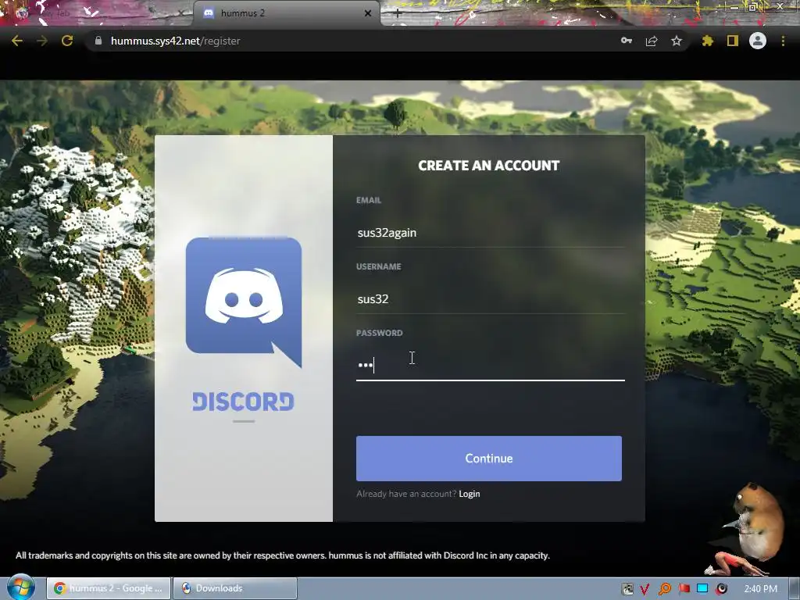The height and width of the screenshot is (600, 800).
Task: Click the Show desktop strip
Action: (x=795, y=589)
